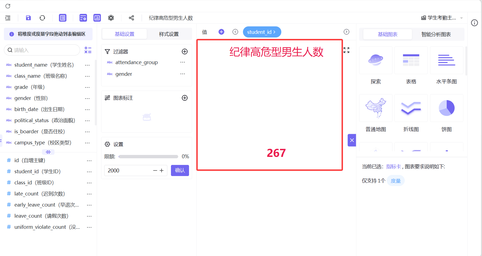Go to previous value field arrow
Image resolution: width=482 pixels, height=256 pixels.
tap(235, 32)
